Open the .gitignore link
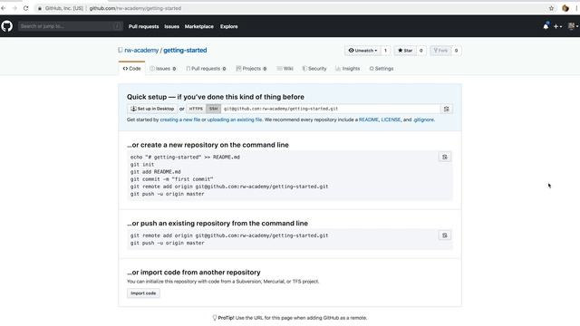 coord(423,120)
